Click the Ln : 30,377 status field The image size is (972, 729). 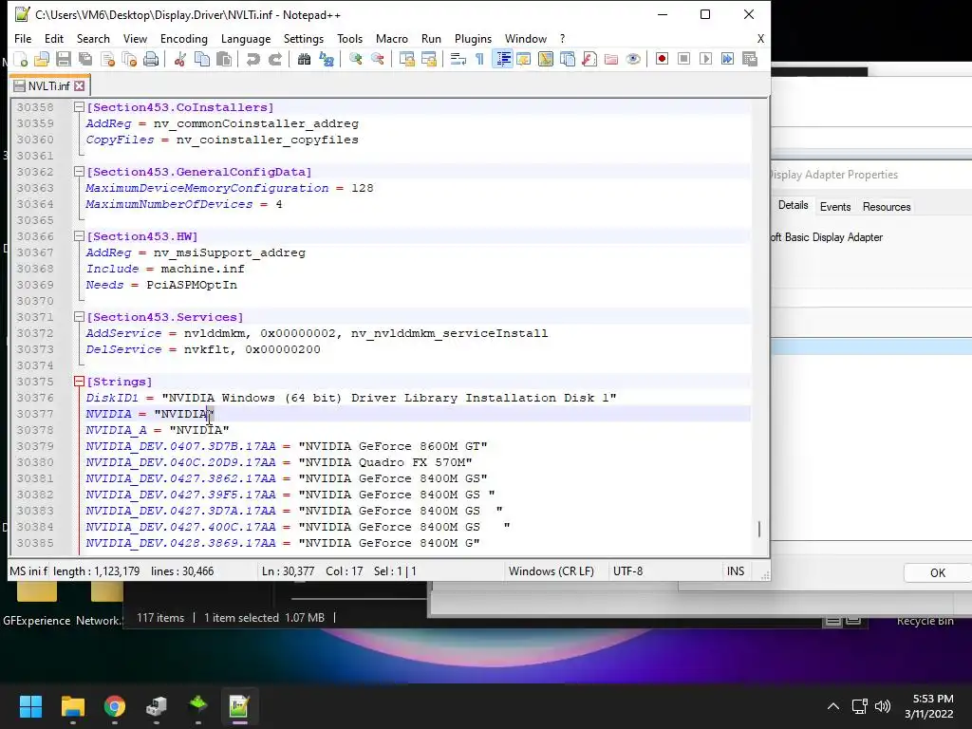coord(288,570)
